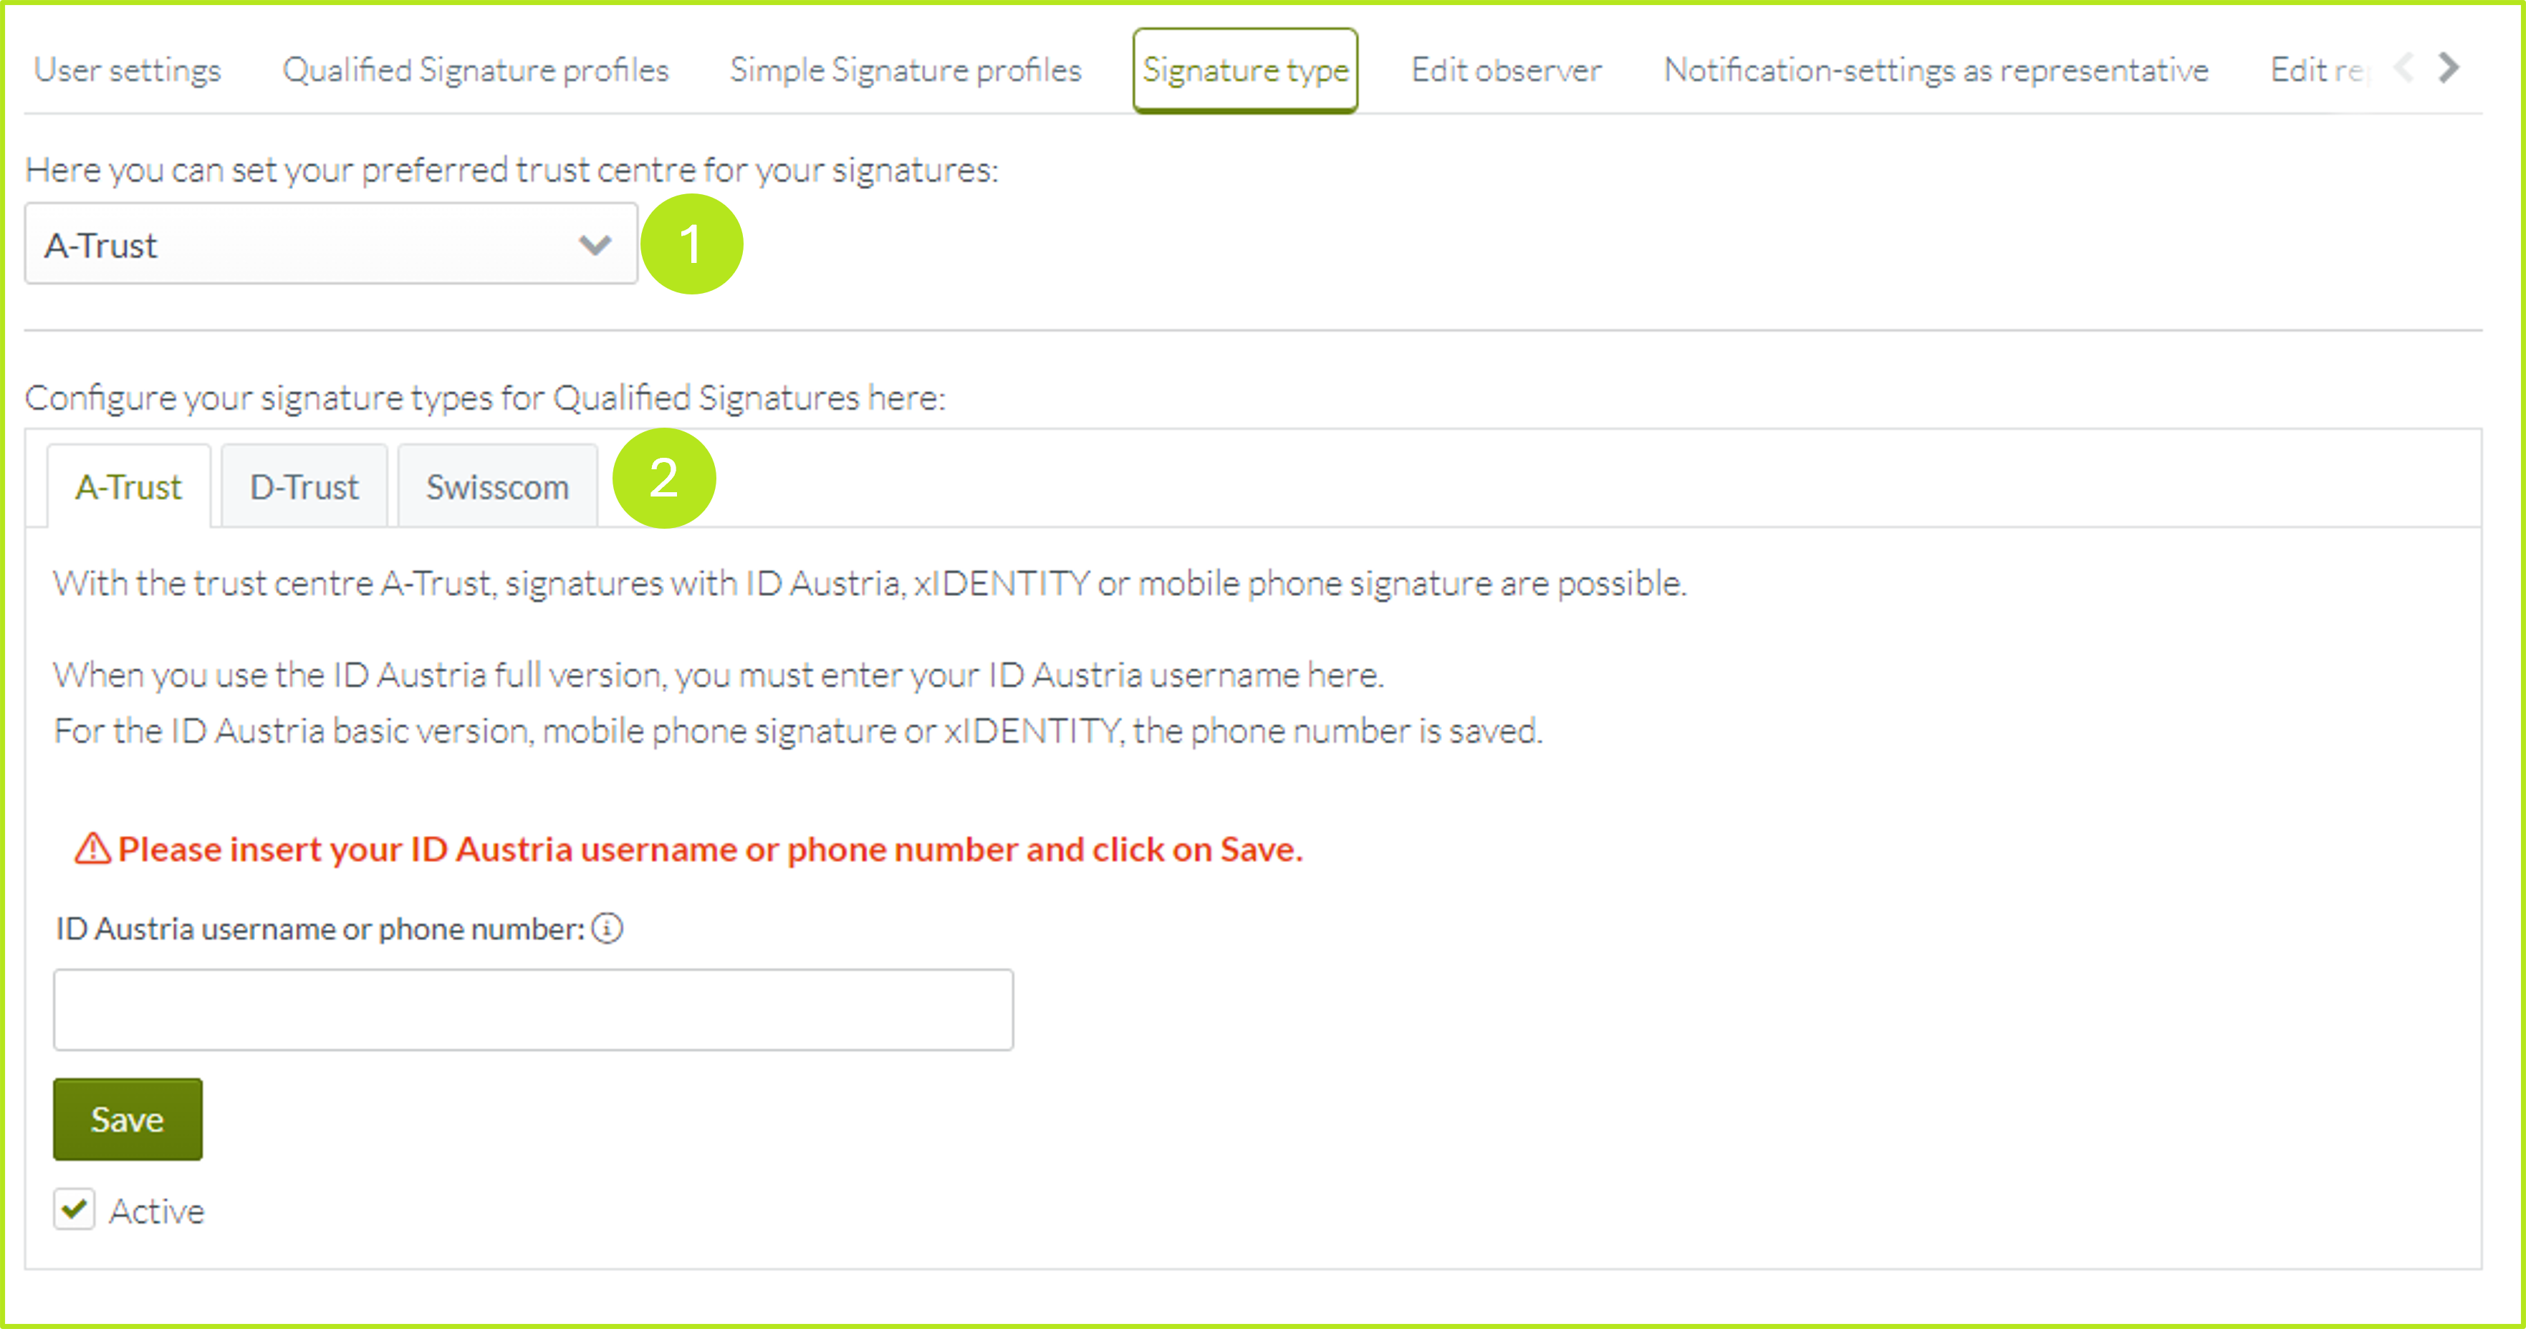Click the red warning triangle icon

[93, 848]
